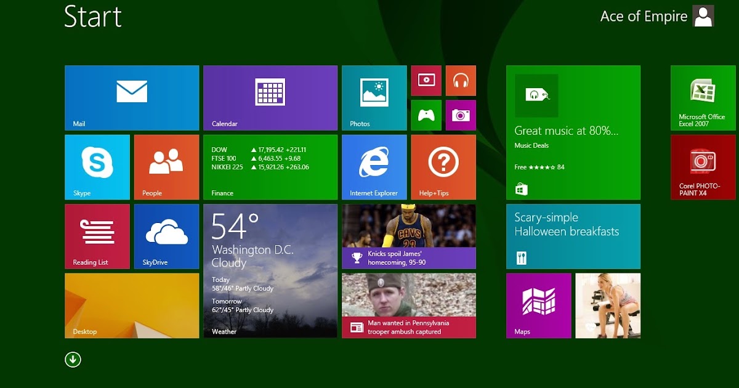Open Sports story about Knicks and James
This screenshot has width=739, height=388.
coord(409,236)
